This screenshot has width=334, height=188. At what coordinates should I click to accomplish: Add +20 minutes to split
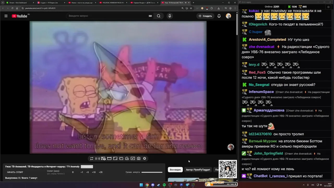[x=100, y=172]
